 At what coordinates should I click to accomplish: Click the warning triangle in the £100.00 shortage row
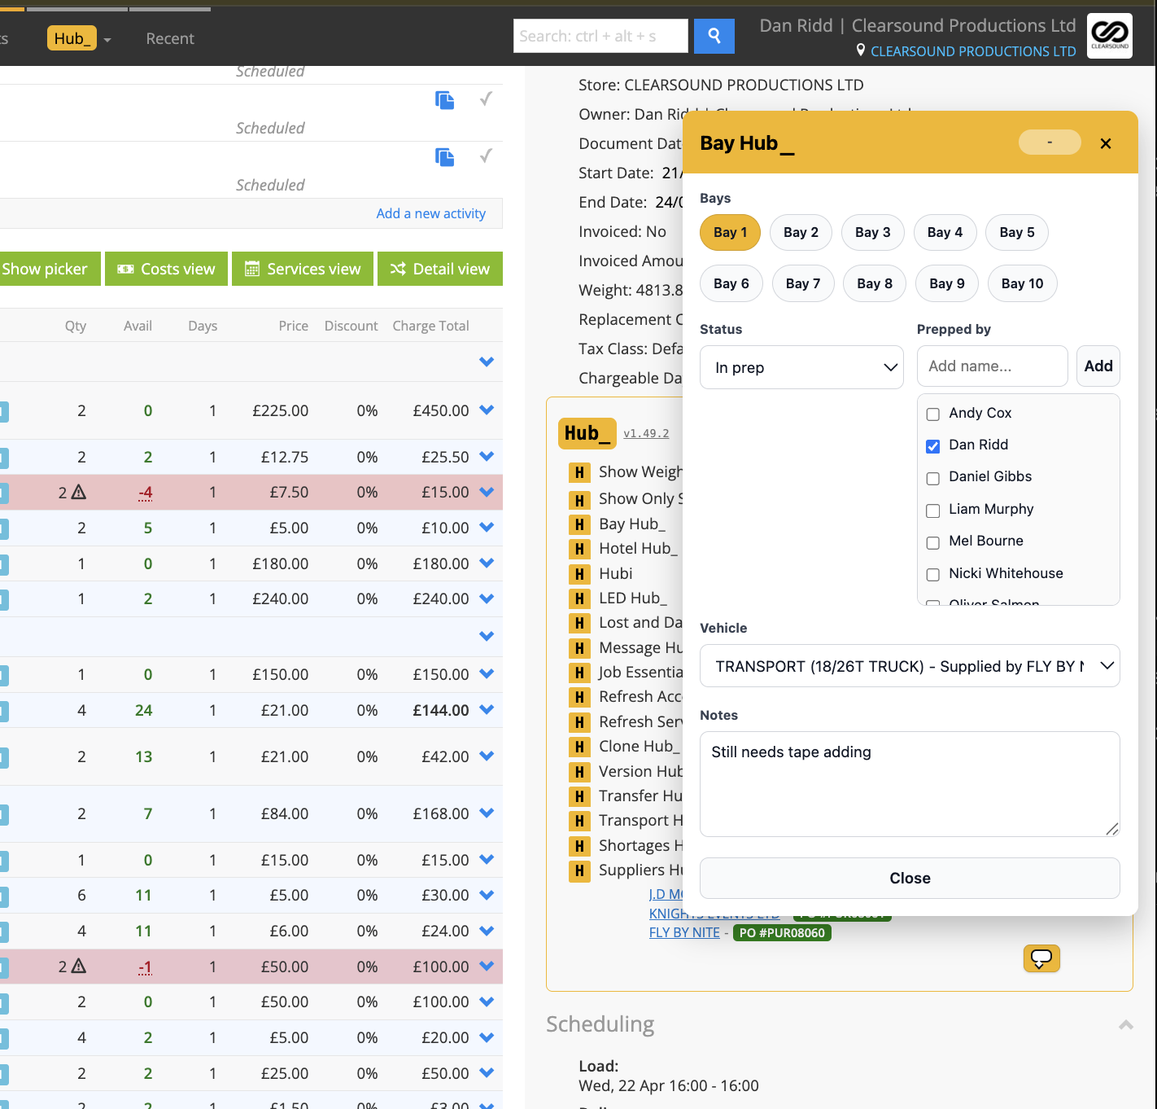79,967
